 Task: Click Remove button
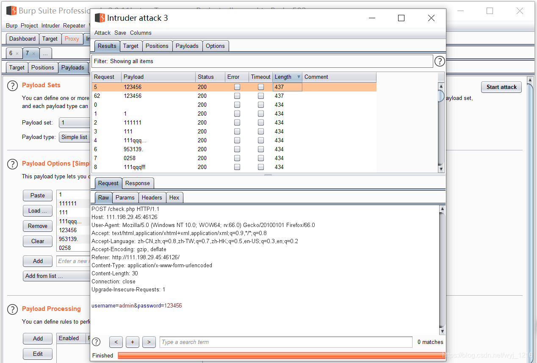pyautogui.click(x=38, y=226)
